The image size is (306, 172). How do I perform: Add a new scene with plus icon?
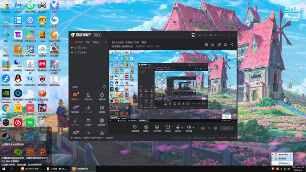tap(106, 42)
